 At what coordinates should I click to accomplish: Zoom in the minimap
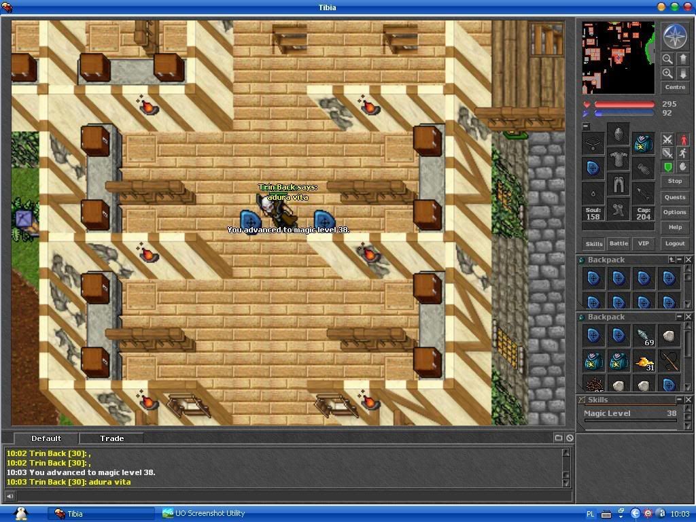(x=667, y=73)
